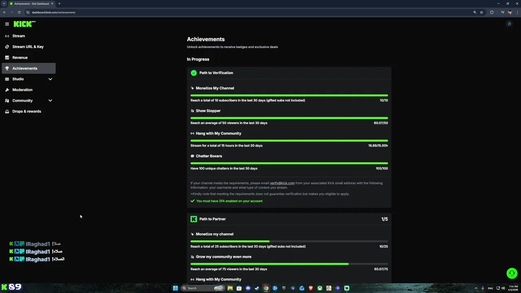
Task: Expand the Community sidebar section
Action: [x=50, y=101]
